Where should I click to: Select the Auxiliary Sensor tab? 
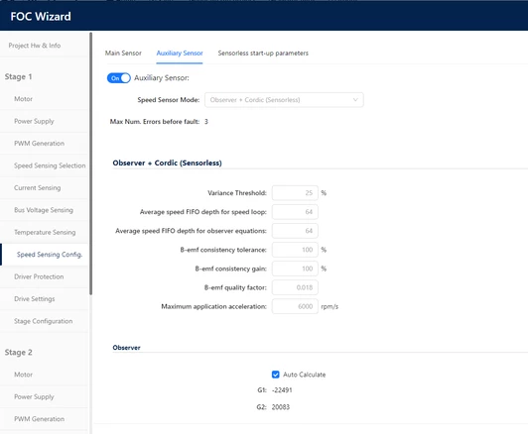tap(180, 54)
